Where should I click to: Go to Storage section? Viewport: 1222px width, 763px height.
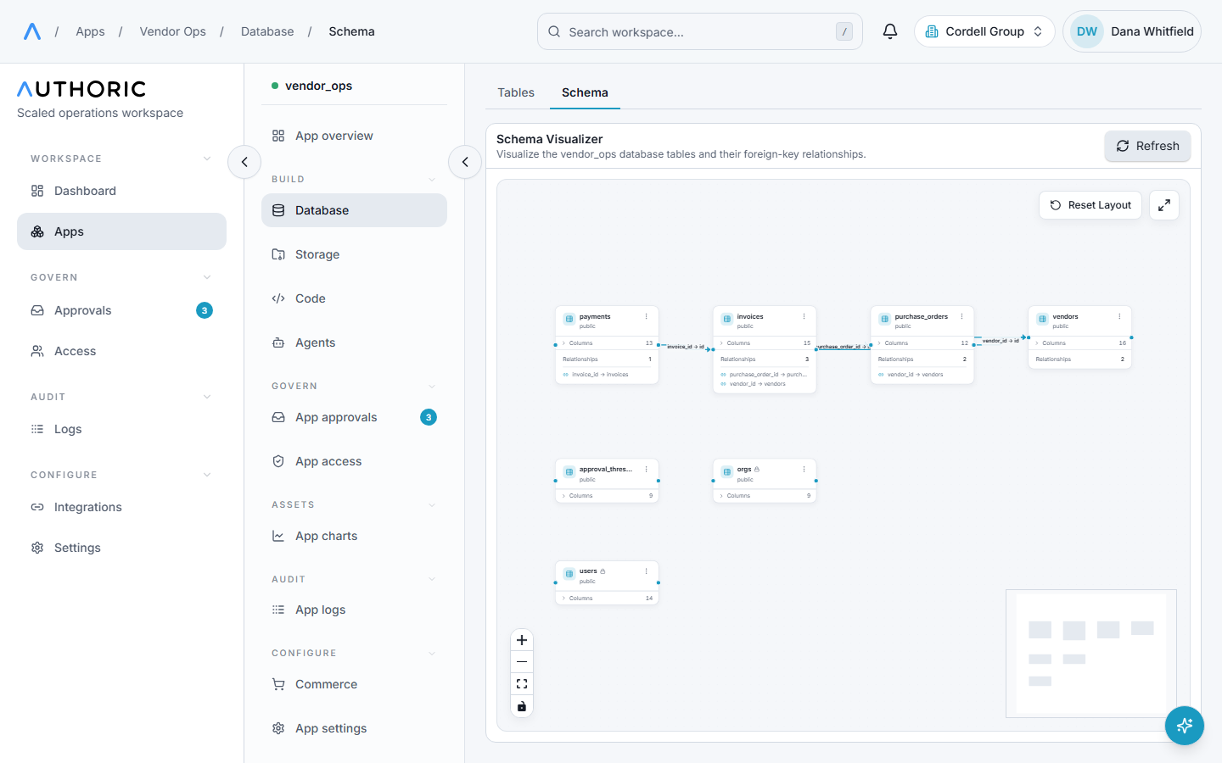coord(354,254)
